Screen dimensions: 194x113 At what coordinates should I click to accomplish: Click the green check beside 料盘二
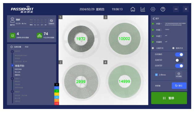click(153, 30)
